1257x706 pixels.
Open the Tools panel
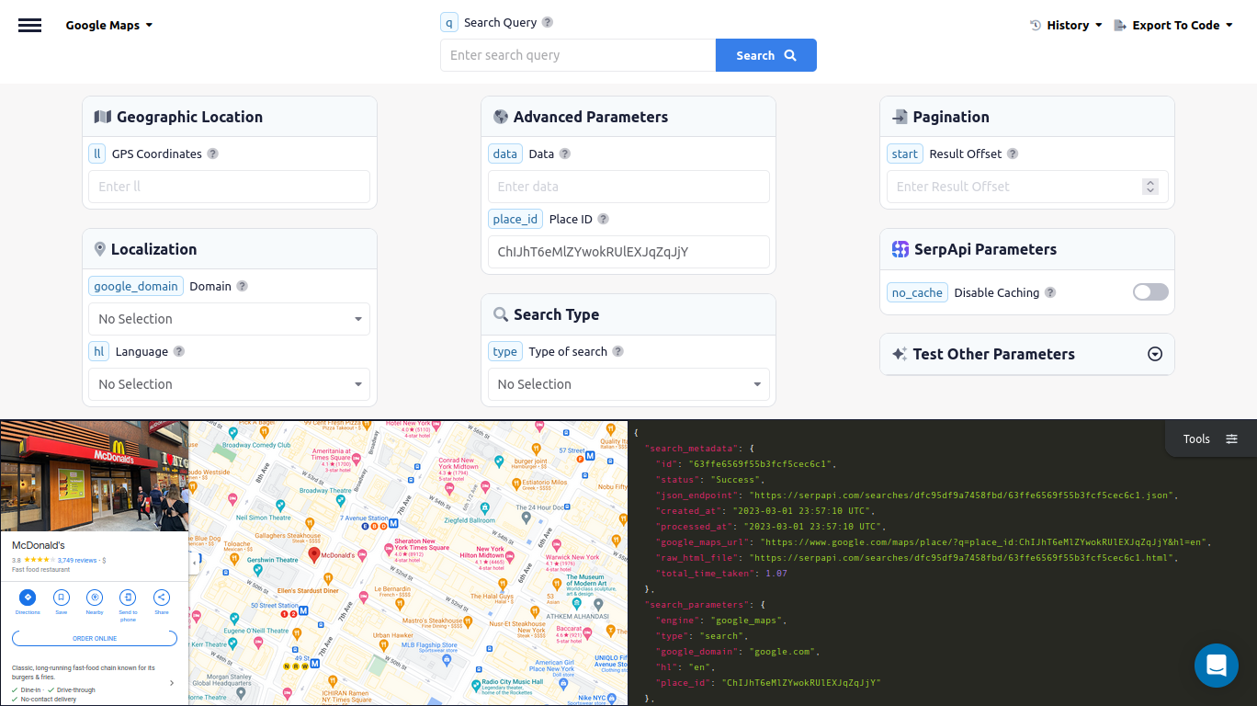pos(1211,439)
